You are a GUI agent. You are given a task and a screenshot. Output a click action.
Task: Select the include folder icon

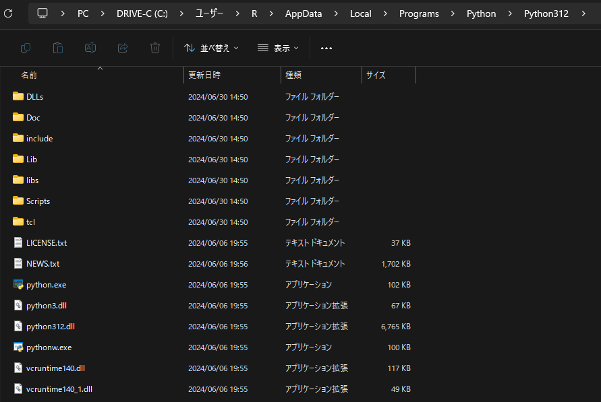click(x=18, y=138)
